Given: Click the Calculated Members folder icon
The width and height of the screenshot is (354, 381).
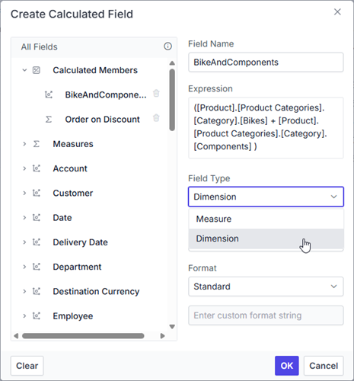Looking at the screenshot, I should [x=37, y=70].
